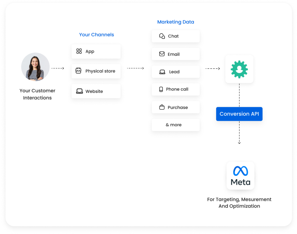Click the Purchase shopping bag icon
This screenshot has height=234, width=297.
(x=162, y=107)
